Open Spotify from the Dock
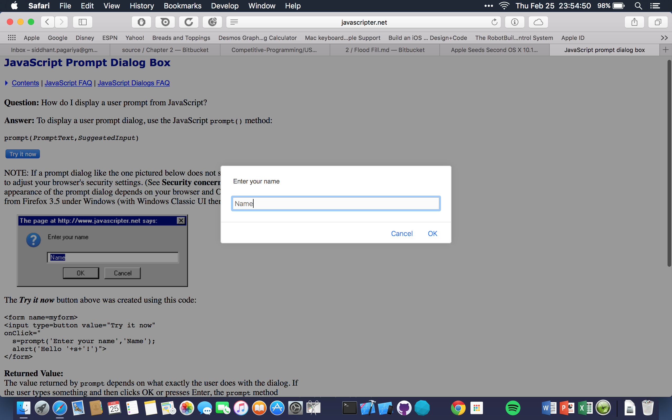The height and width of the screenshot is (420, 672). coord(513,408)
